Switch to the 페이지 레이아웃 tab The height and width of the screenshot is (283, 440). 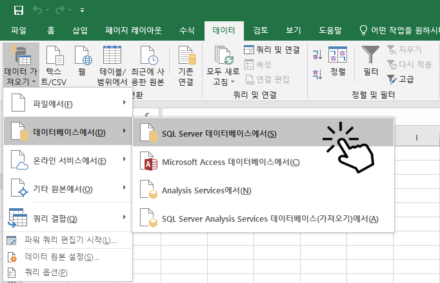(x=134, y=30)
